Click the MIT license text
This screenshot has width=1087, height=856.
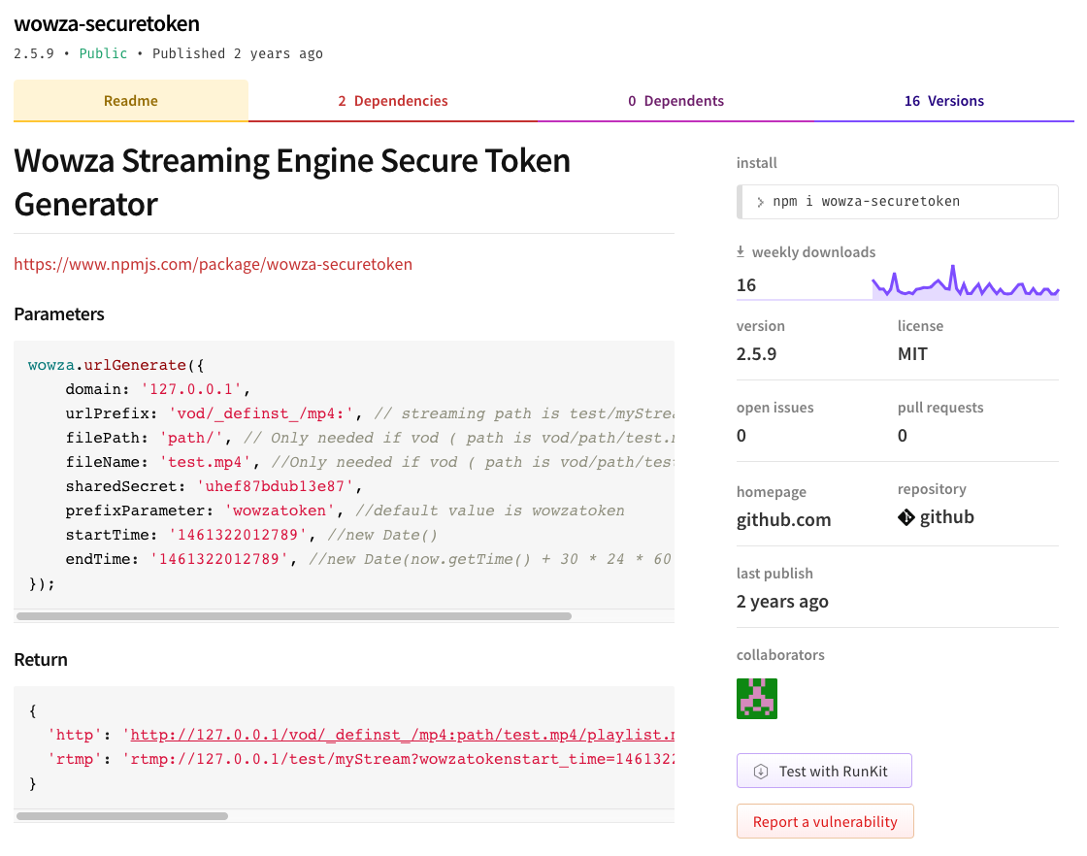[x=910, y=353]
